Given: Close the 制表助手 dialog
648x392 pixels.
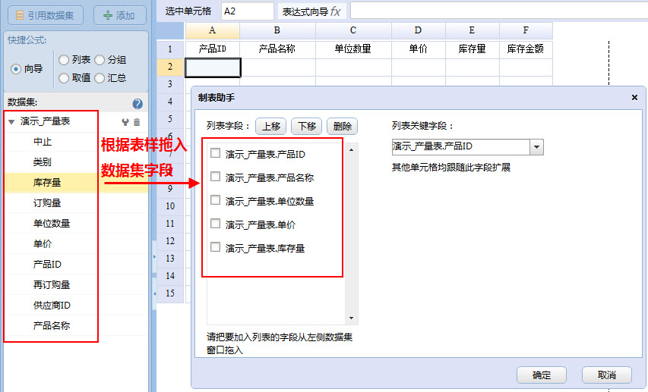Looking at the screenshot, I should 634,97.
